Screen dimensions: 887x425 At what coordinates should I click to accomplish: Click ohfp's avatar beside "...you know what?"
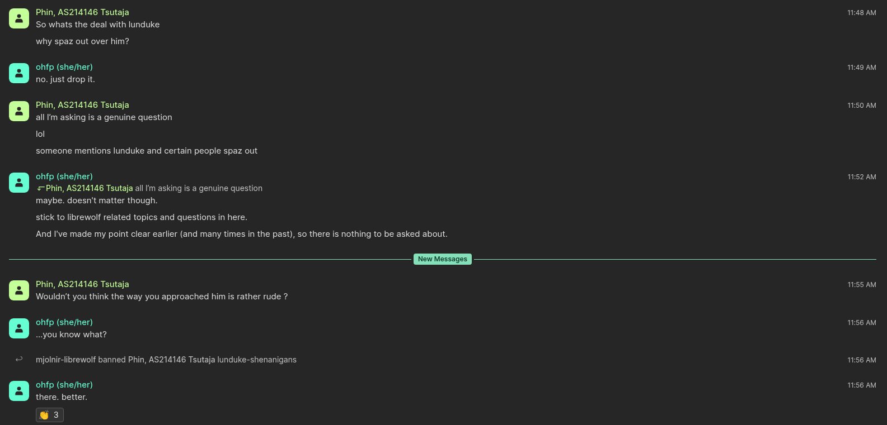coord(18,328)
